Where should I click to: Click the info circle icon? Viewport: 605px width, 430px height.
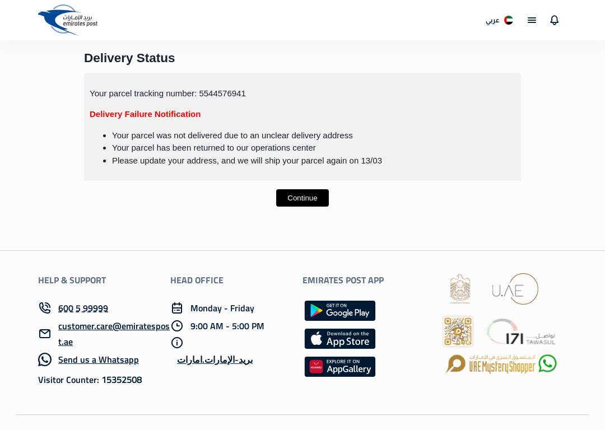pos(176,343)
